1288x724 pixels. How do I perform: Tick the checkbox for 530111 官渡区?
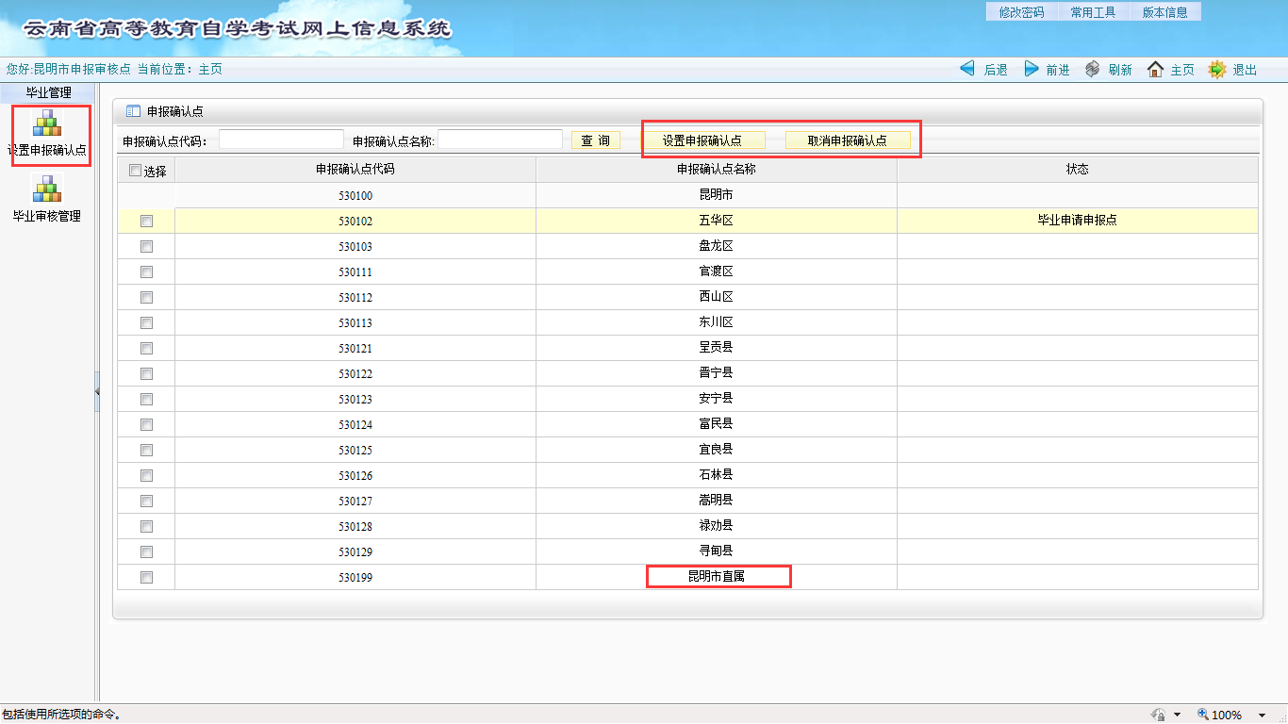tap(146, 272)
